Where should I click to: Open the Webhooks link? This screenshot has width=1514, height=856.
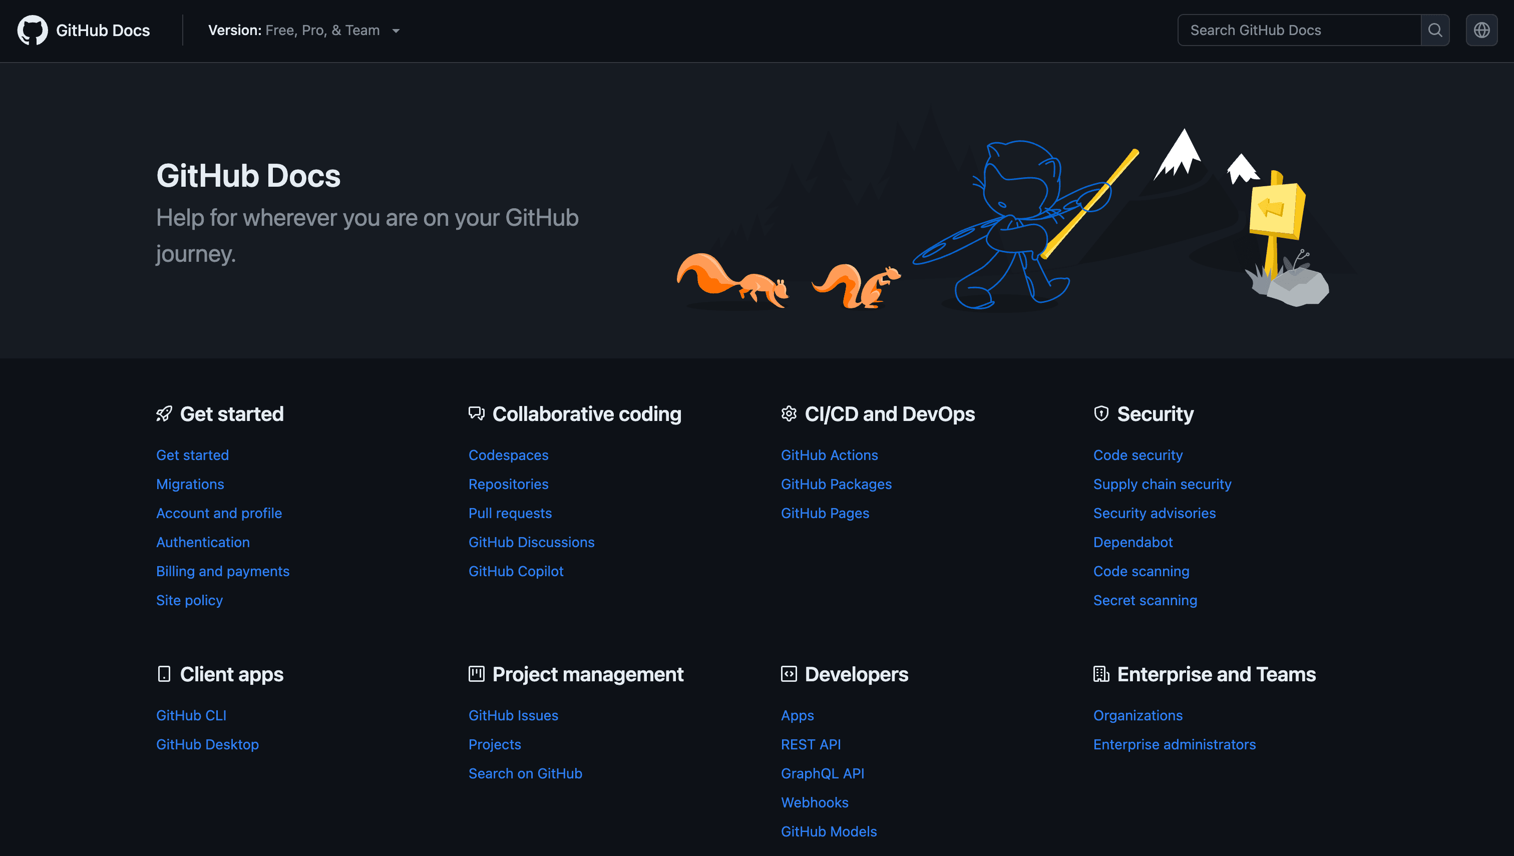coord(815,802)
